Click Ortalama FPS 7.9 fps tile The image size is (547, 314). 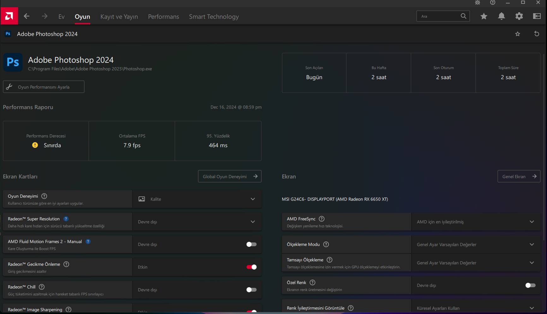click(x=132, y=141)
